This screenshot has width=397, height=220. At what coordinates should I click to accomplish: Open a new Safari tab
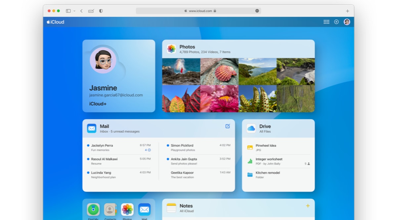347,11
